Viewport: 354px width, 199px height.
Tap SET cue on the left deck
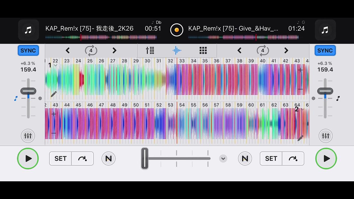coord(60,158)
